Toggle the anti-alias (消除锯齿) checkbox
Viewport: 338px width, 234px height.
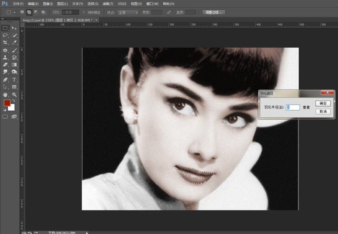[84, 12]
